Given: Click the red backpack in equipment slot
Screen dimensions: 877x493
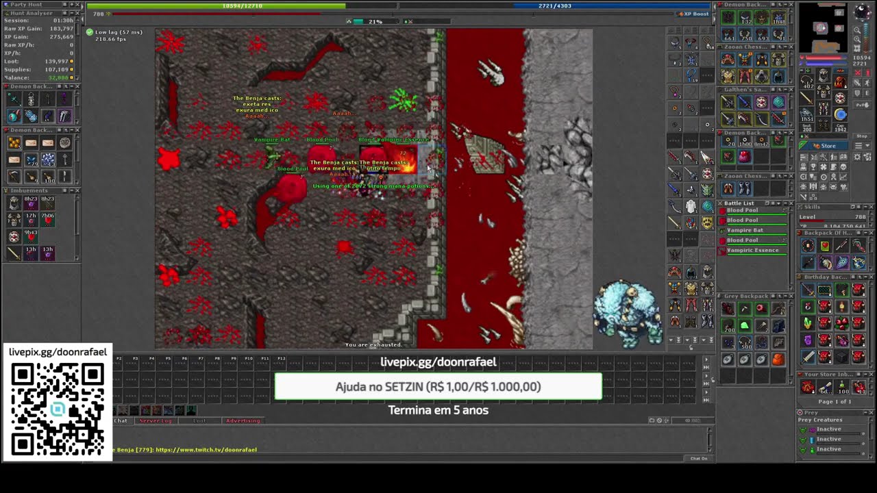Looking at the screenshot, I should tap(841, 81).
